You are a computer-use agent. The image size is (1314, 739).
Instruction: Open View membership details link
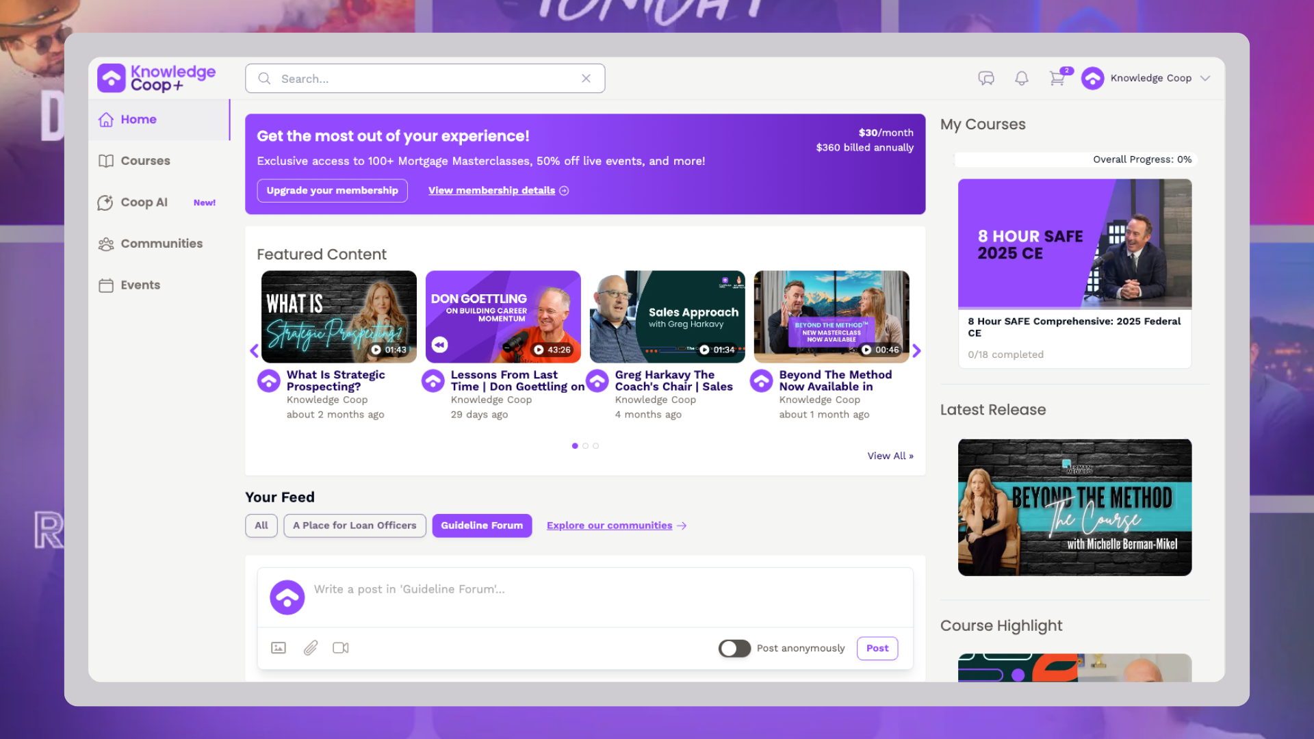pyautogui.click(x=491, y=191)
